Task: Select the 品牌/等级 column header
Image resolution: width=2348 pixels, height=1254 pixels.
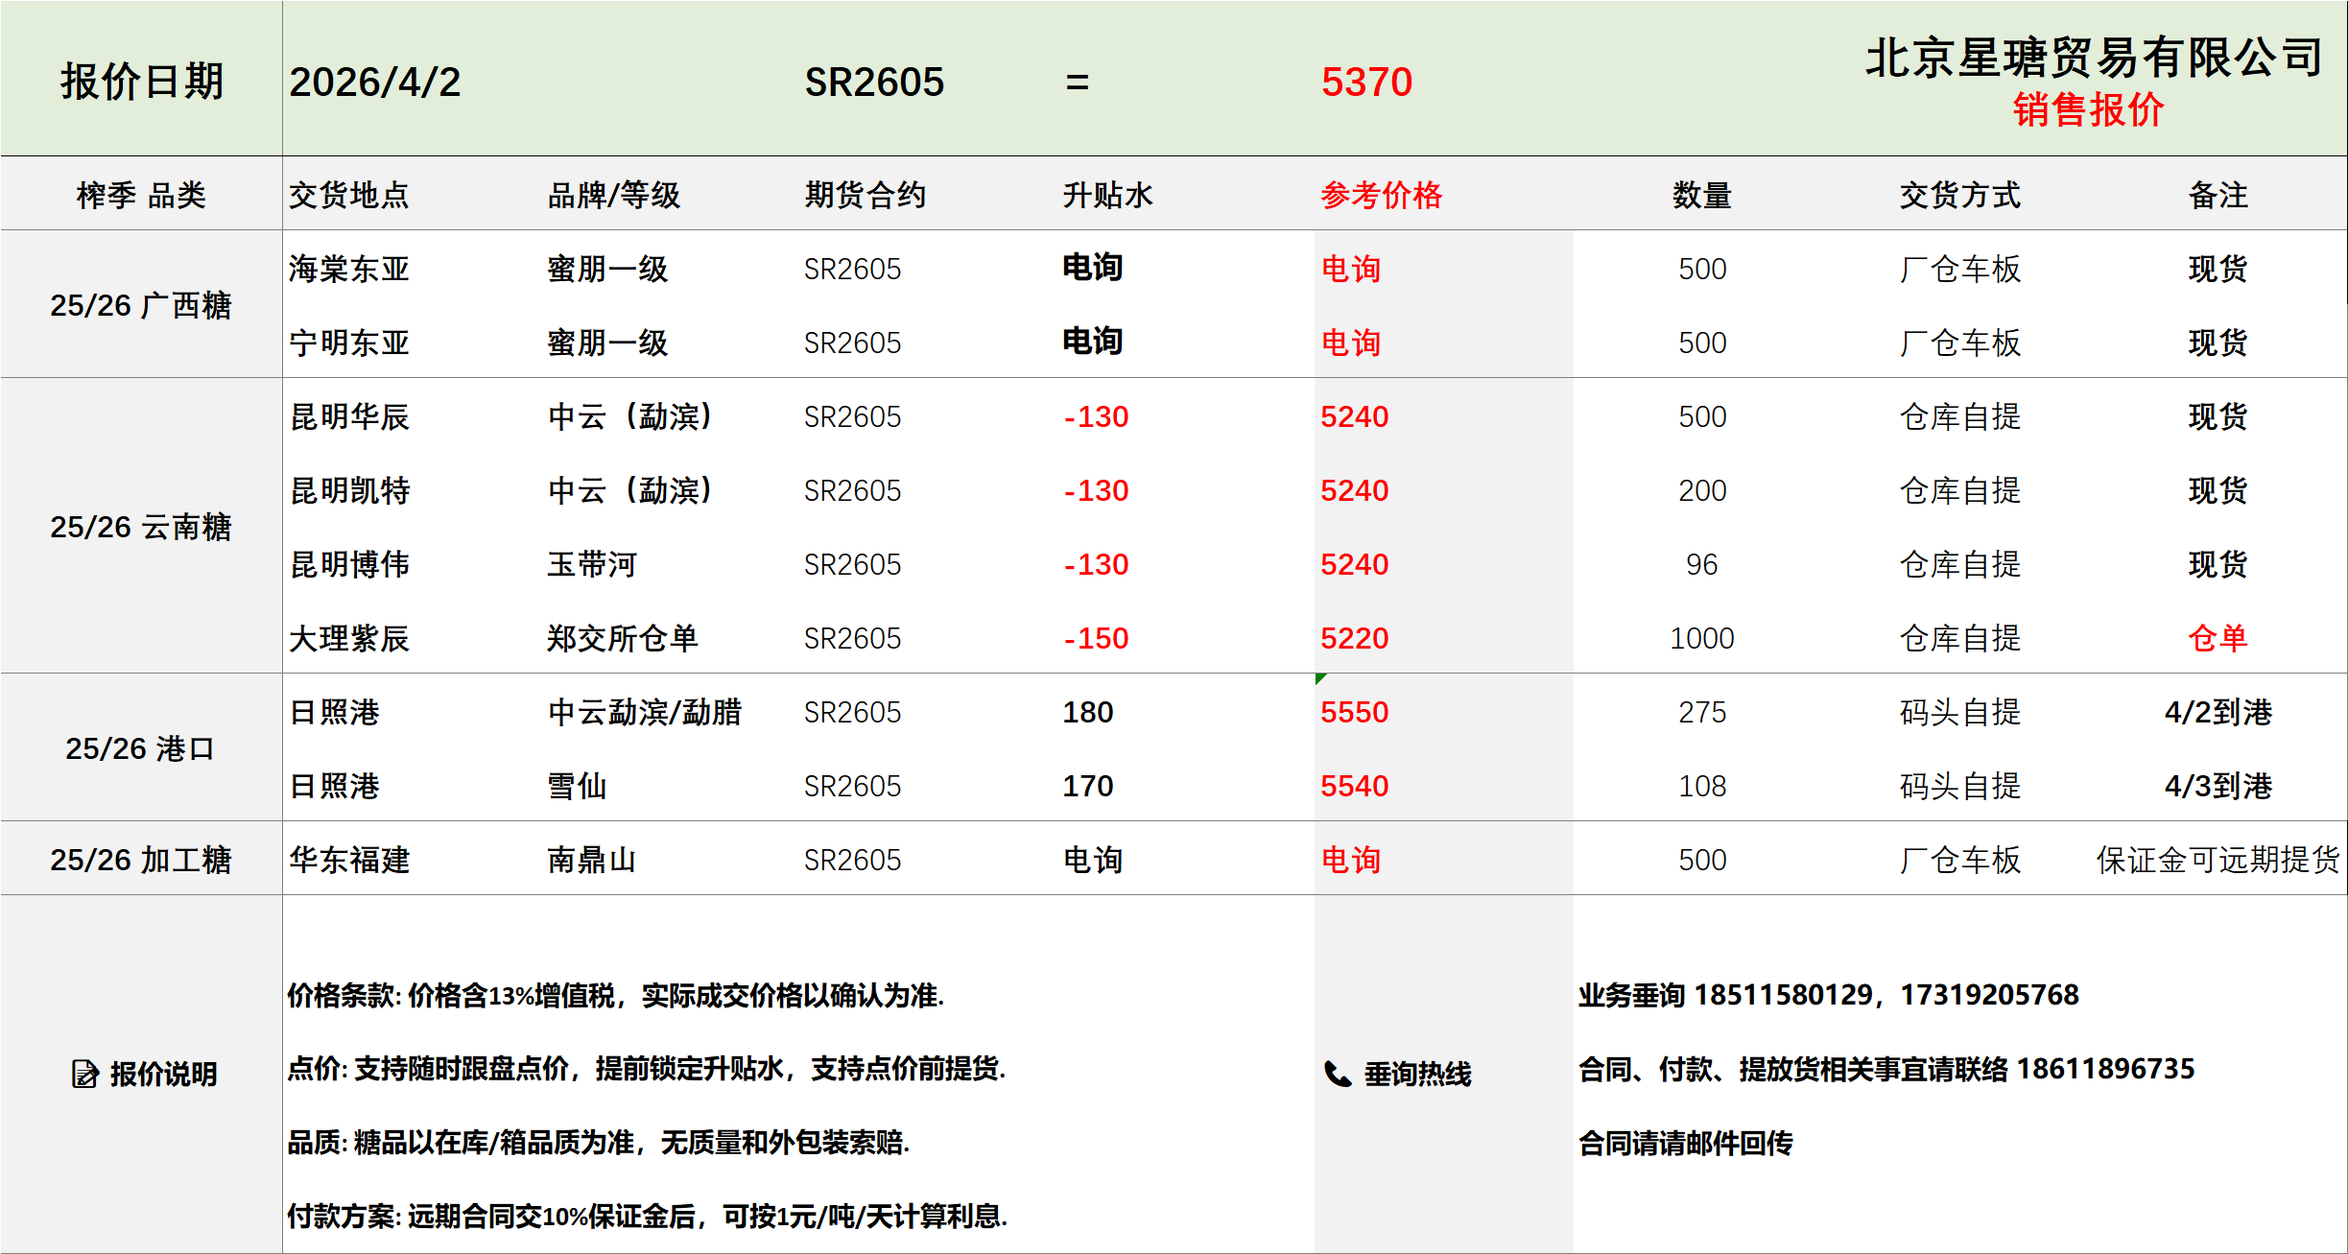Action: pyautogui.click(x=614, y=195)
